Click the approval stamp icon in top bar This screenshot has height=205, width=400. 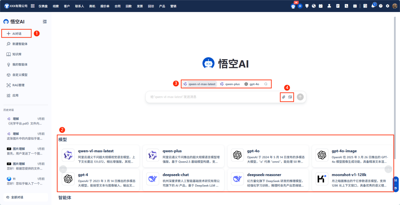coord(329,6)
